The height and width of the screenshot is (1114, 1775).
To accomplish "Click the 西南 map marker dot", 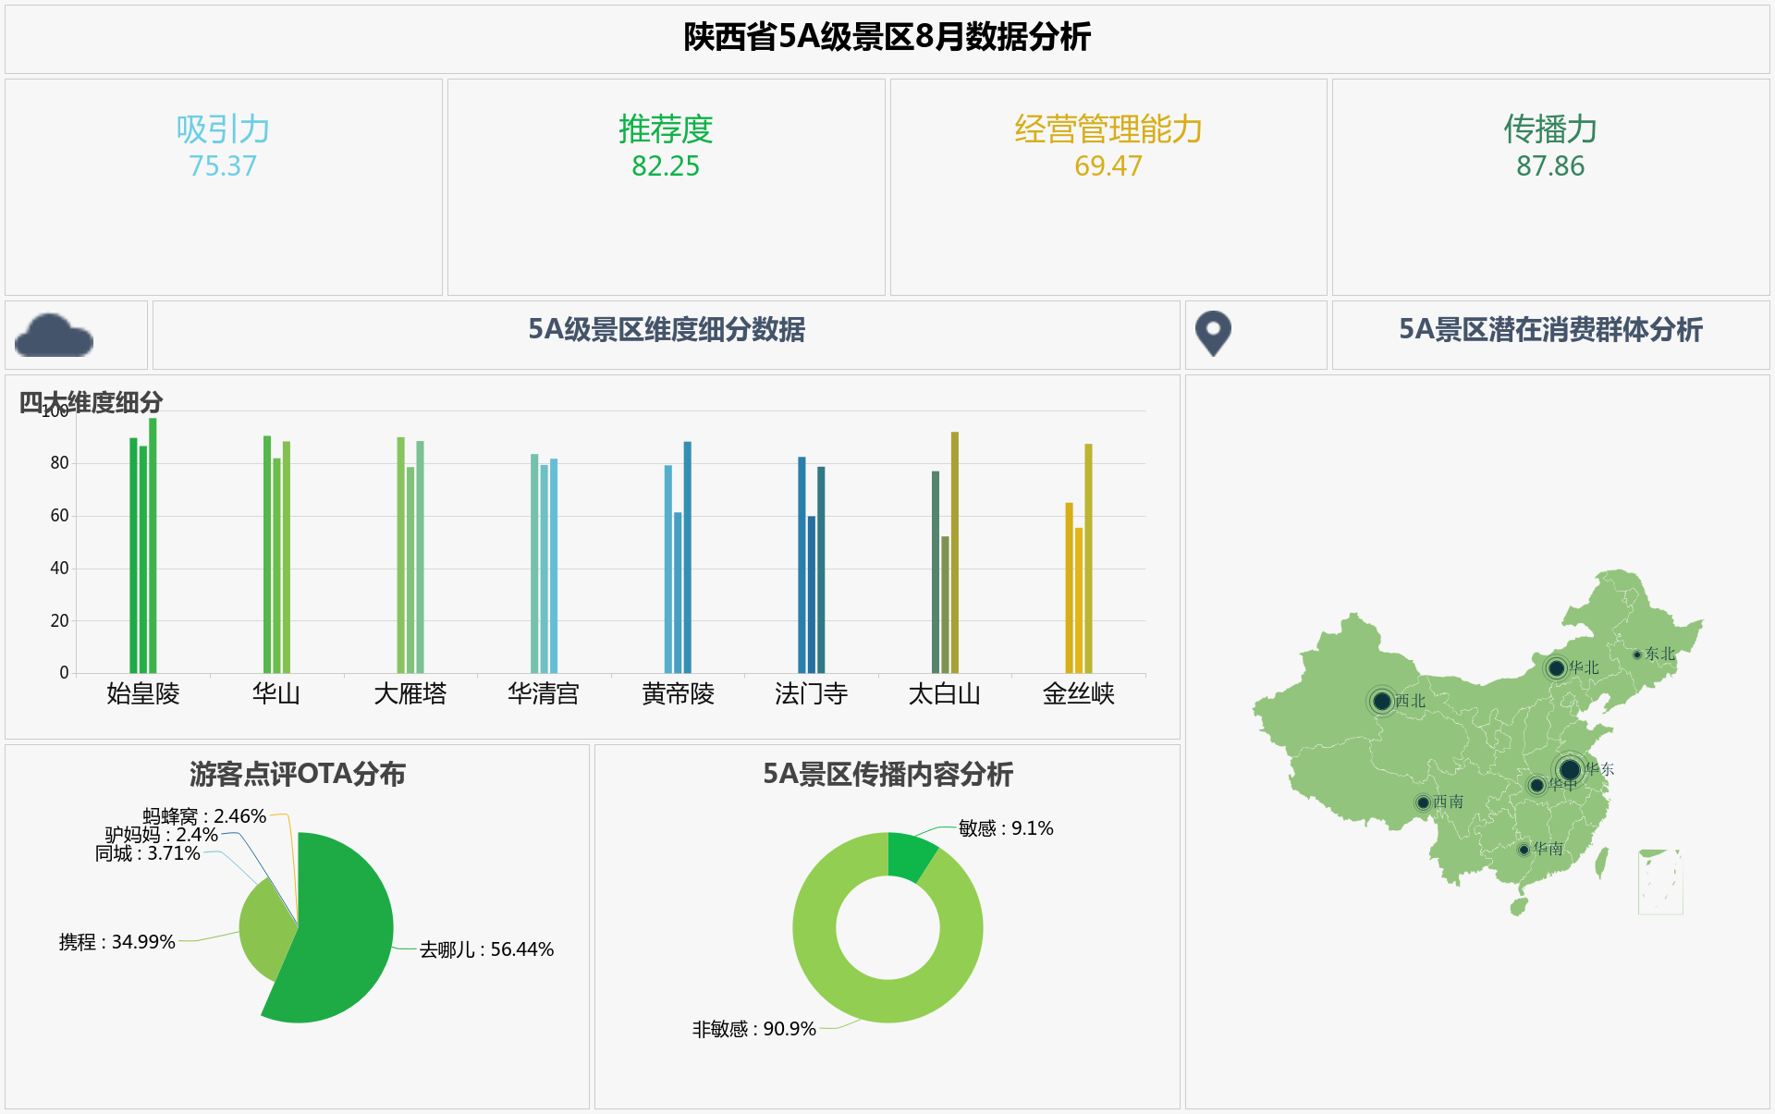I will 1424,802.
